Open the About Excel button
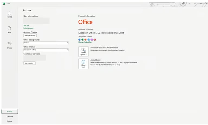Screen dimensions: 208x125 83,64
